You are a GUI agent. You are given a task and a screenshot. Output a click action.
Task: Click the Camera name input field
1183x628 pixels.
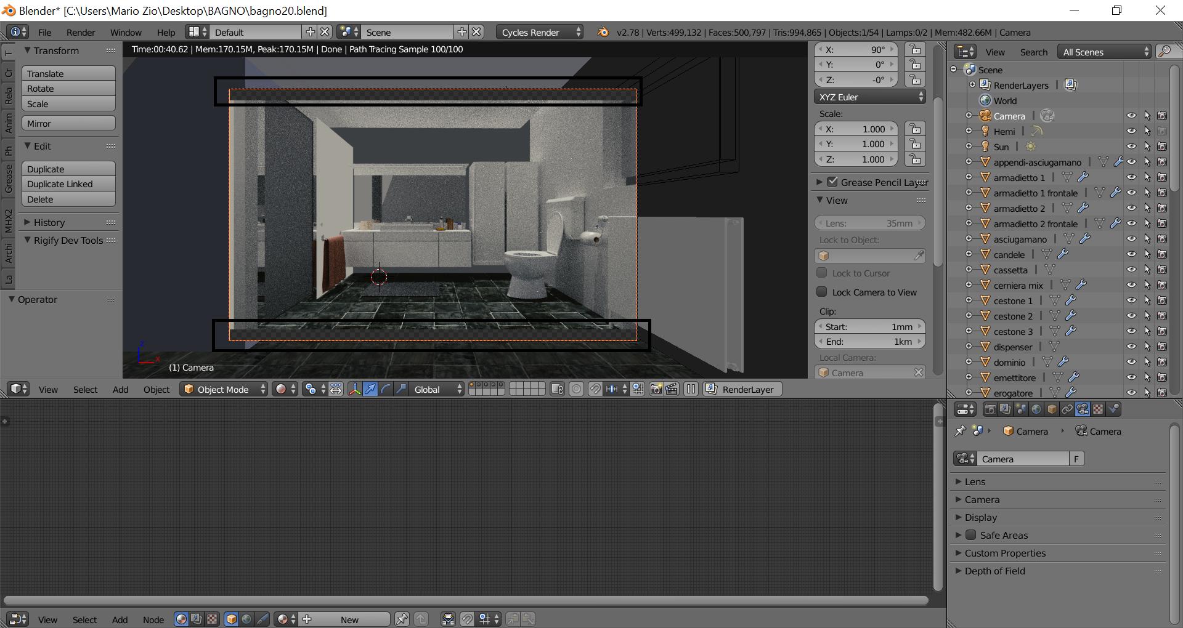(1023, 458)
